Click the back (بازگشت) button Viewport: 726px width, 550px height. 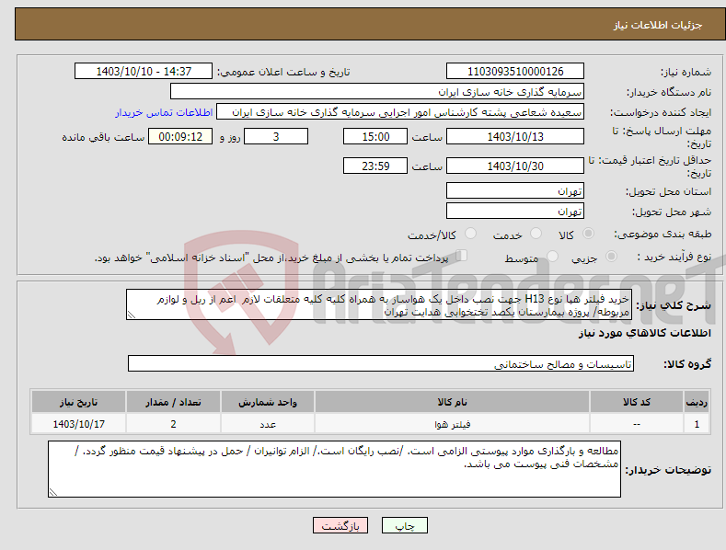pyautogui.click(x=340, y=525)
